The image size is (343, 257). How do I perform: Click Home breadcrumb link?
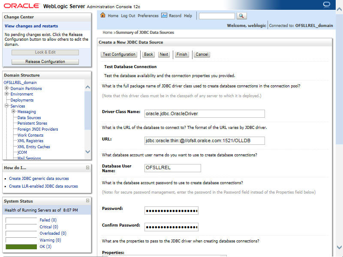pyautogui.click(x=108, y=33)
